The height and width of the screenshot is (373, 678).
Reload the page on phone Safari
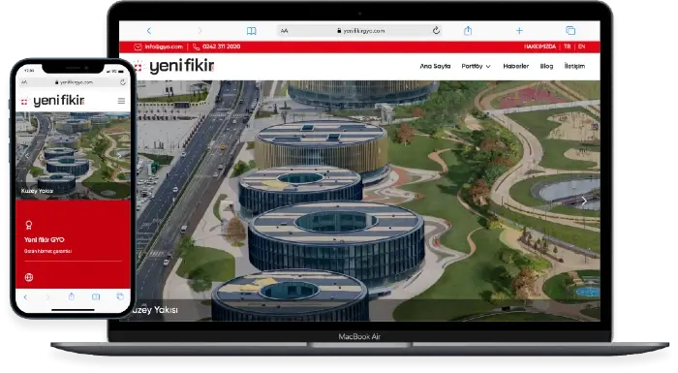(123, 82)
